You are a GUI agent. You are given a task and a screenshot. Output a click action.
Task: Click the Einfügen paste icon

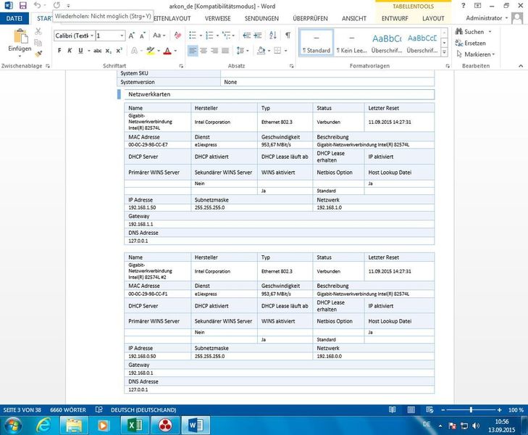click(20, 37)
